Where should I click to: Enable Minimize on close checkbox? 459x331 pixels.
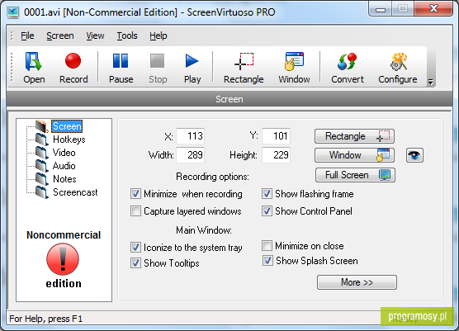(x=267, y=246)
